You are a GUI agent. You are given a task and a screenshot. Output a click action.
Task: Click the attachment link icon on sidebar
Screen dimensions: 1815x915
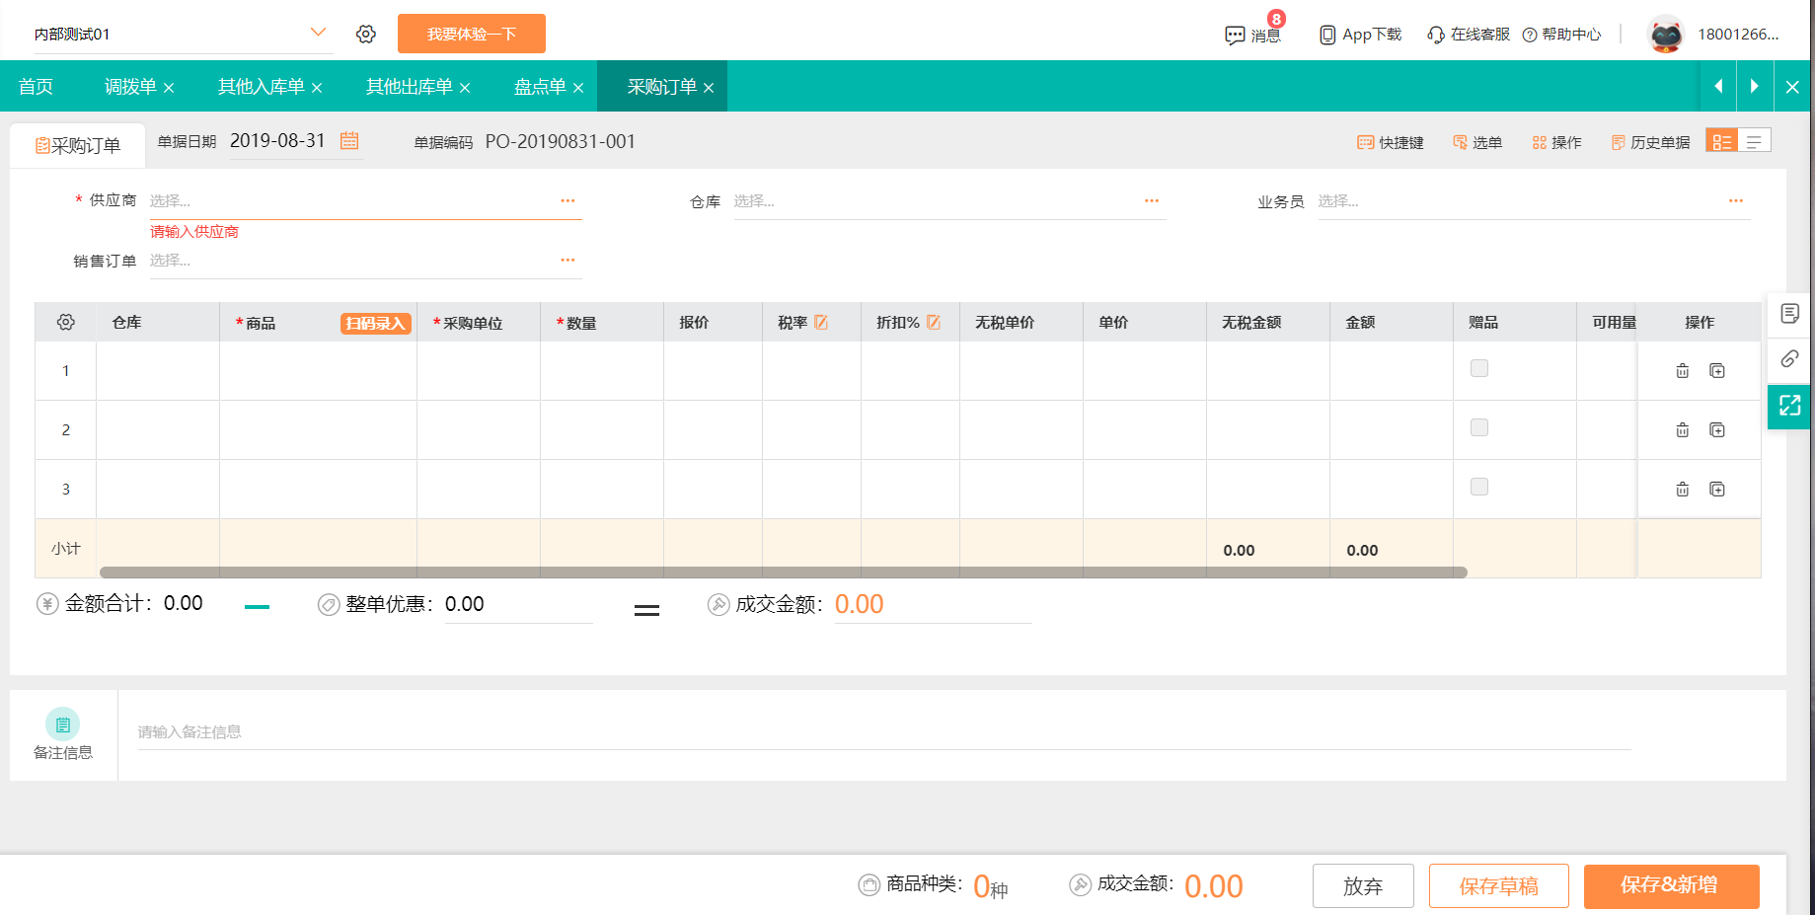tap(1789, 359)
